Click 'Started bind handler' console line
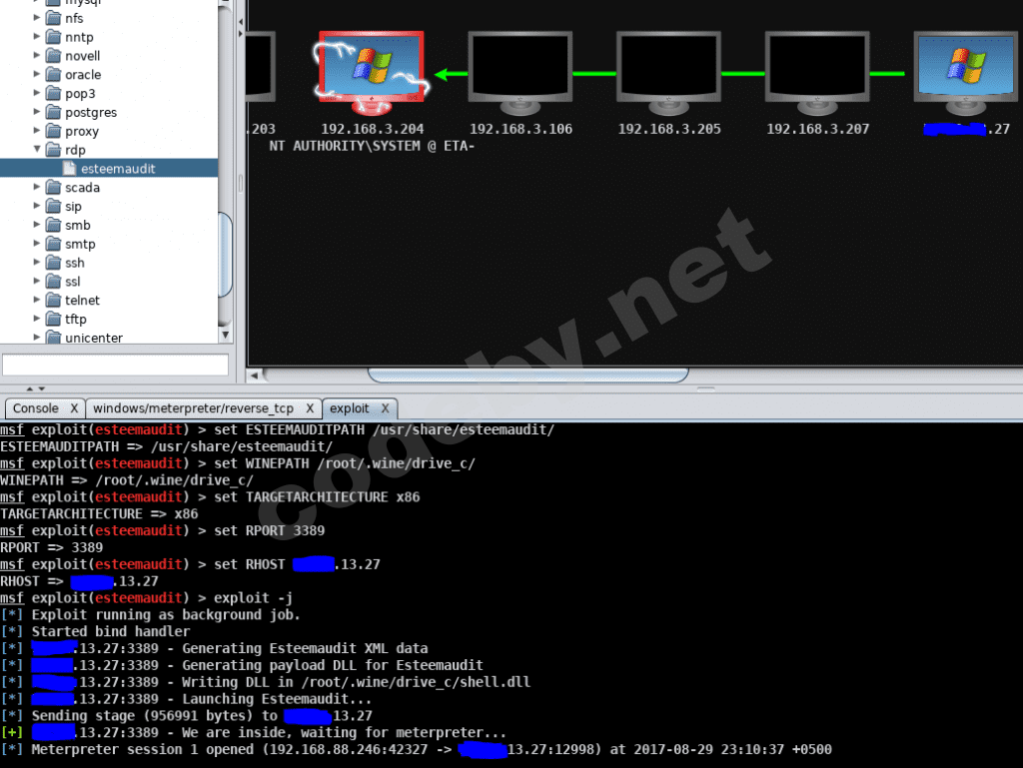Image resolution: width=1023 pixels, height=768 pixels. [x=111, y=631]
